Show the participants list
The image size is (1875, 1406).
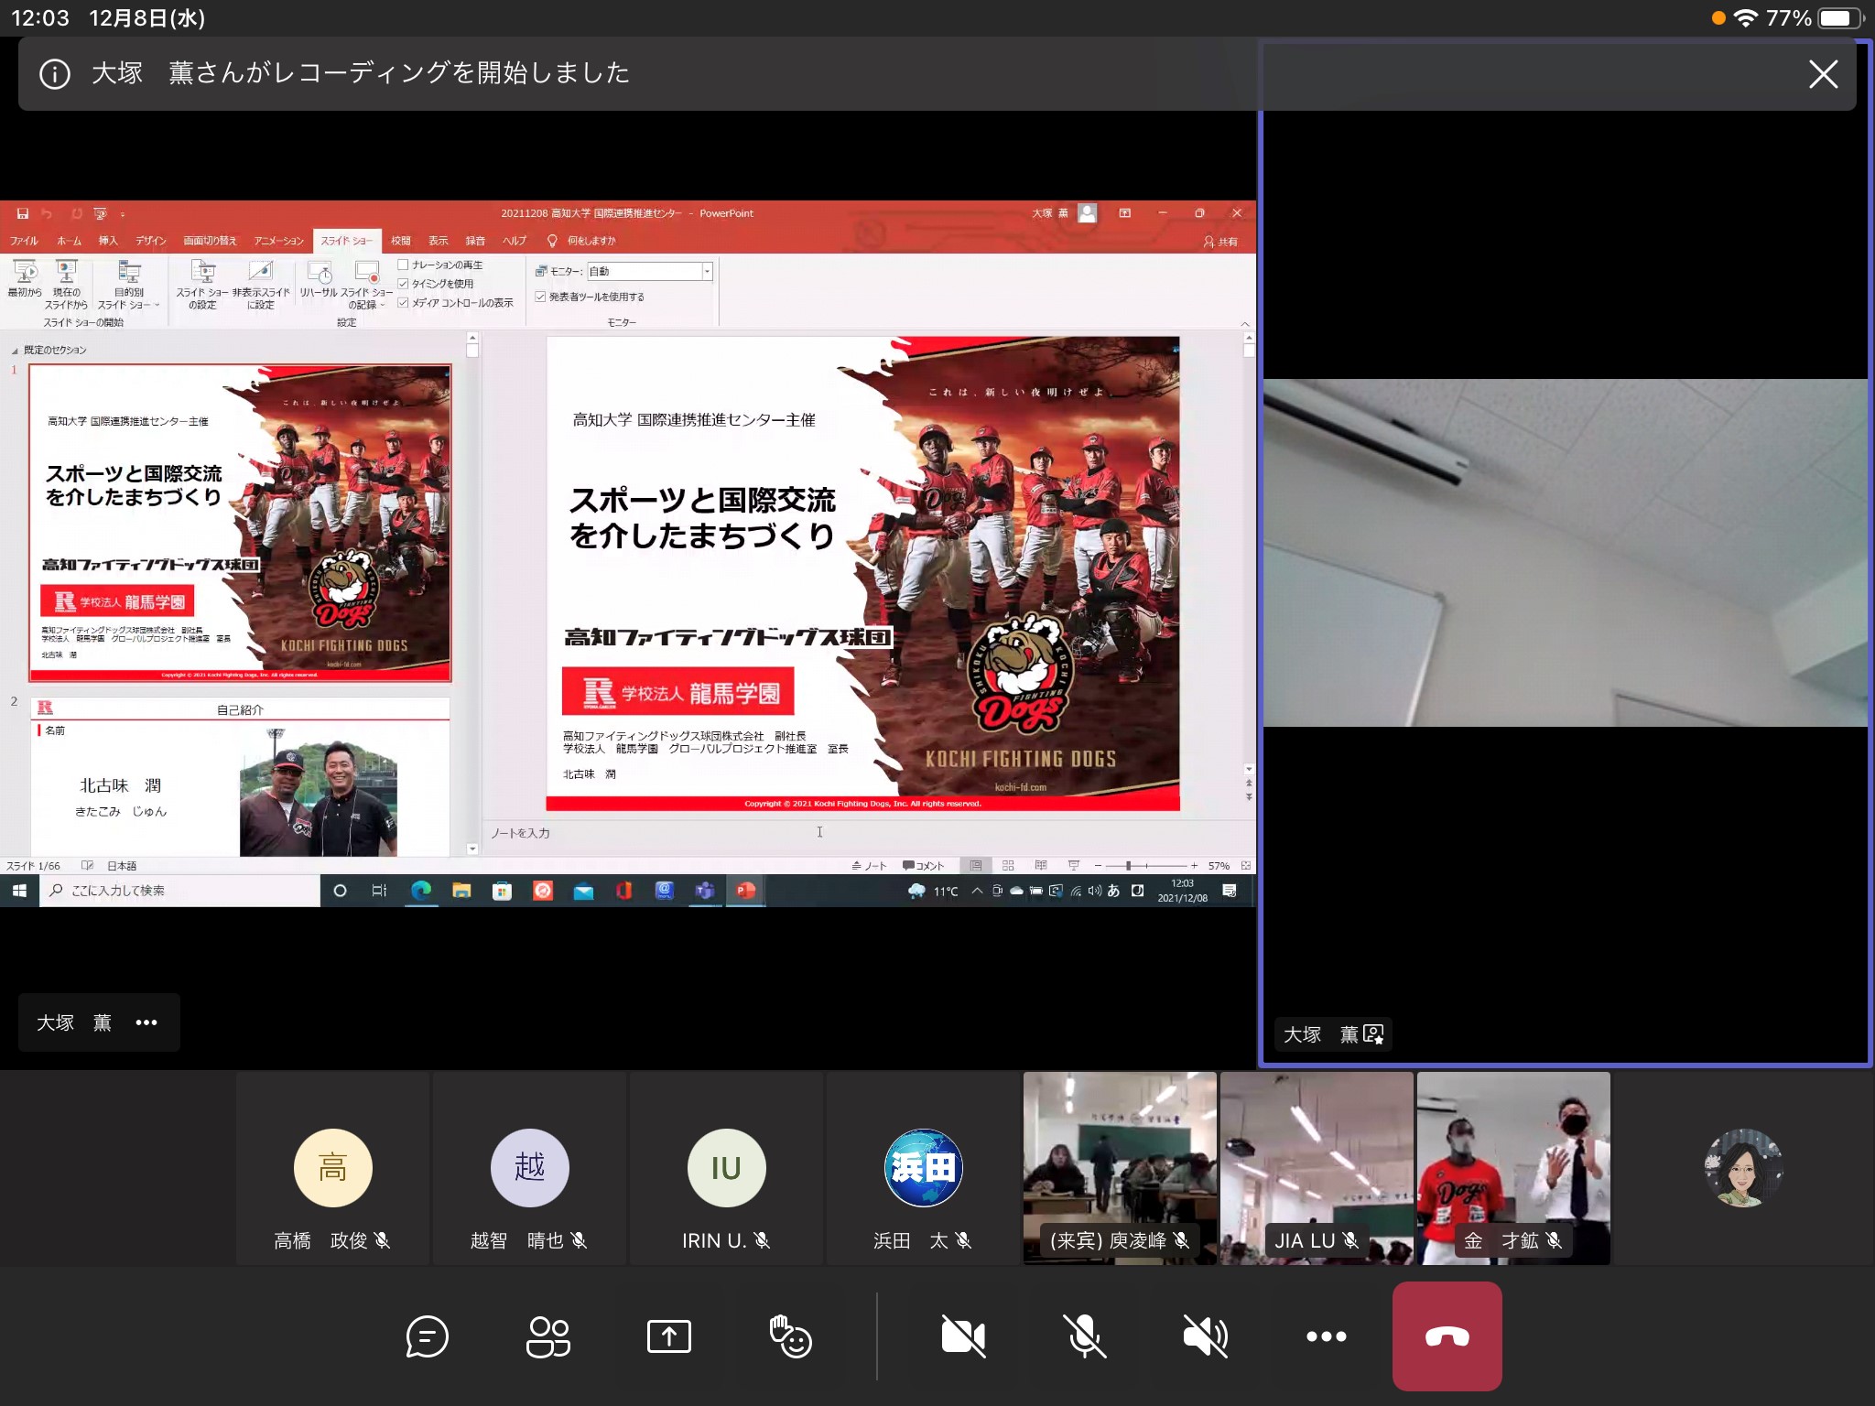[x=547, y=1336]
